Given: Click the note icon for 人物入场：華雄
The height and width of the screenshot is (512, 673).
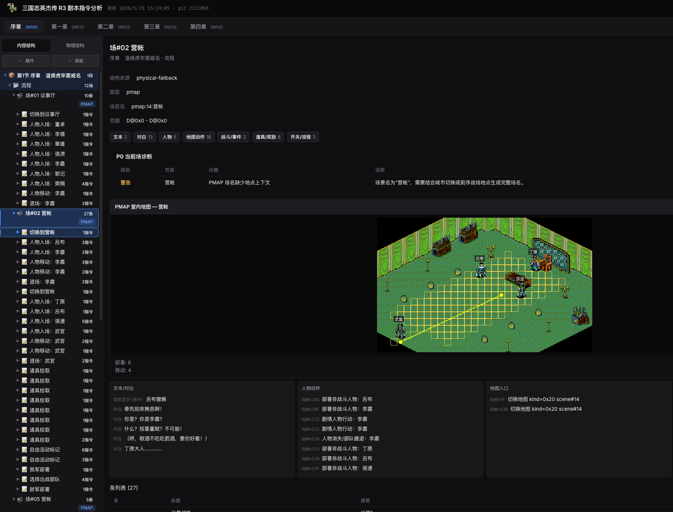Looking at the screenshot, I should click(25, 144).
